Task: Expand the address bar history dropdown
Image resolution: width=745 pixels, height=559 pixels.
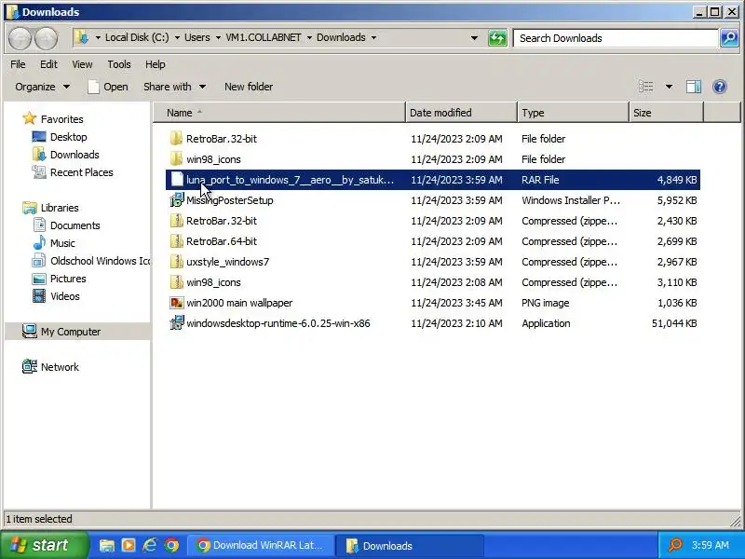Action: point(474,38)
